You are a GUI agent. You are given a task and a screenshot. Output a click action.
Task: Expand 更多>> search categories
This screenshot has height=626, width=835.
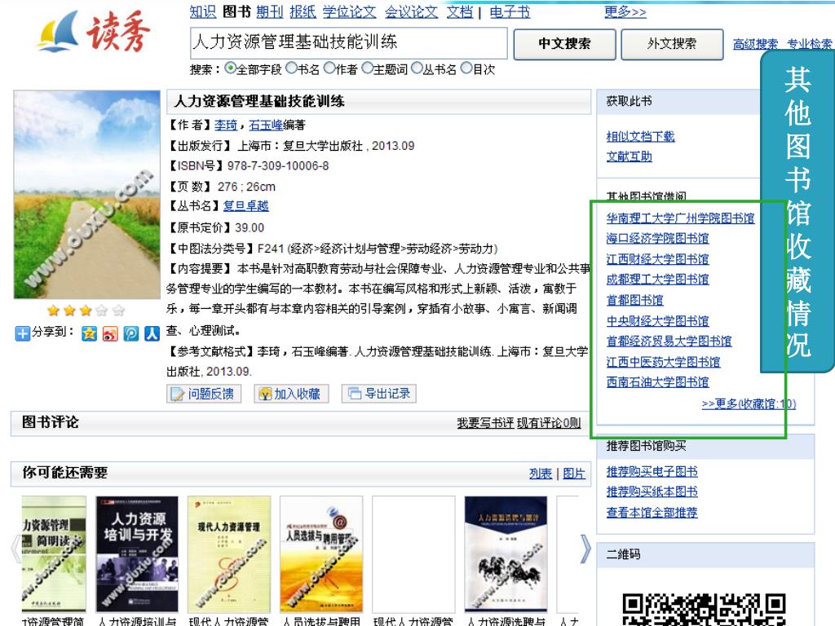click(x=625, y=11)
